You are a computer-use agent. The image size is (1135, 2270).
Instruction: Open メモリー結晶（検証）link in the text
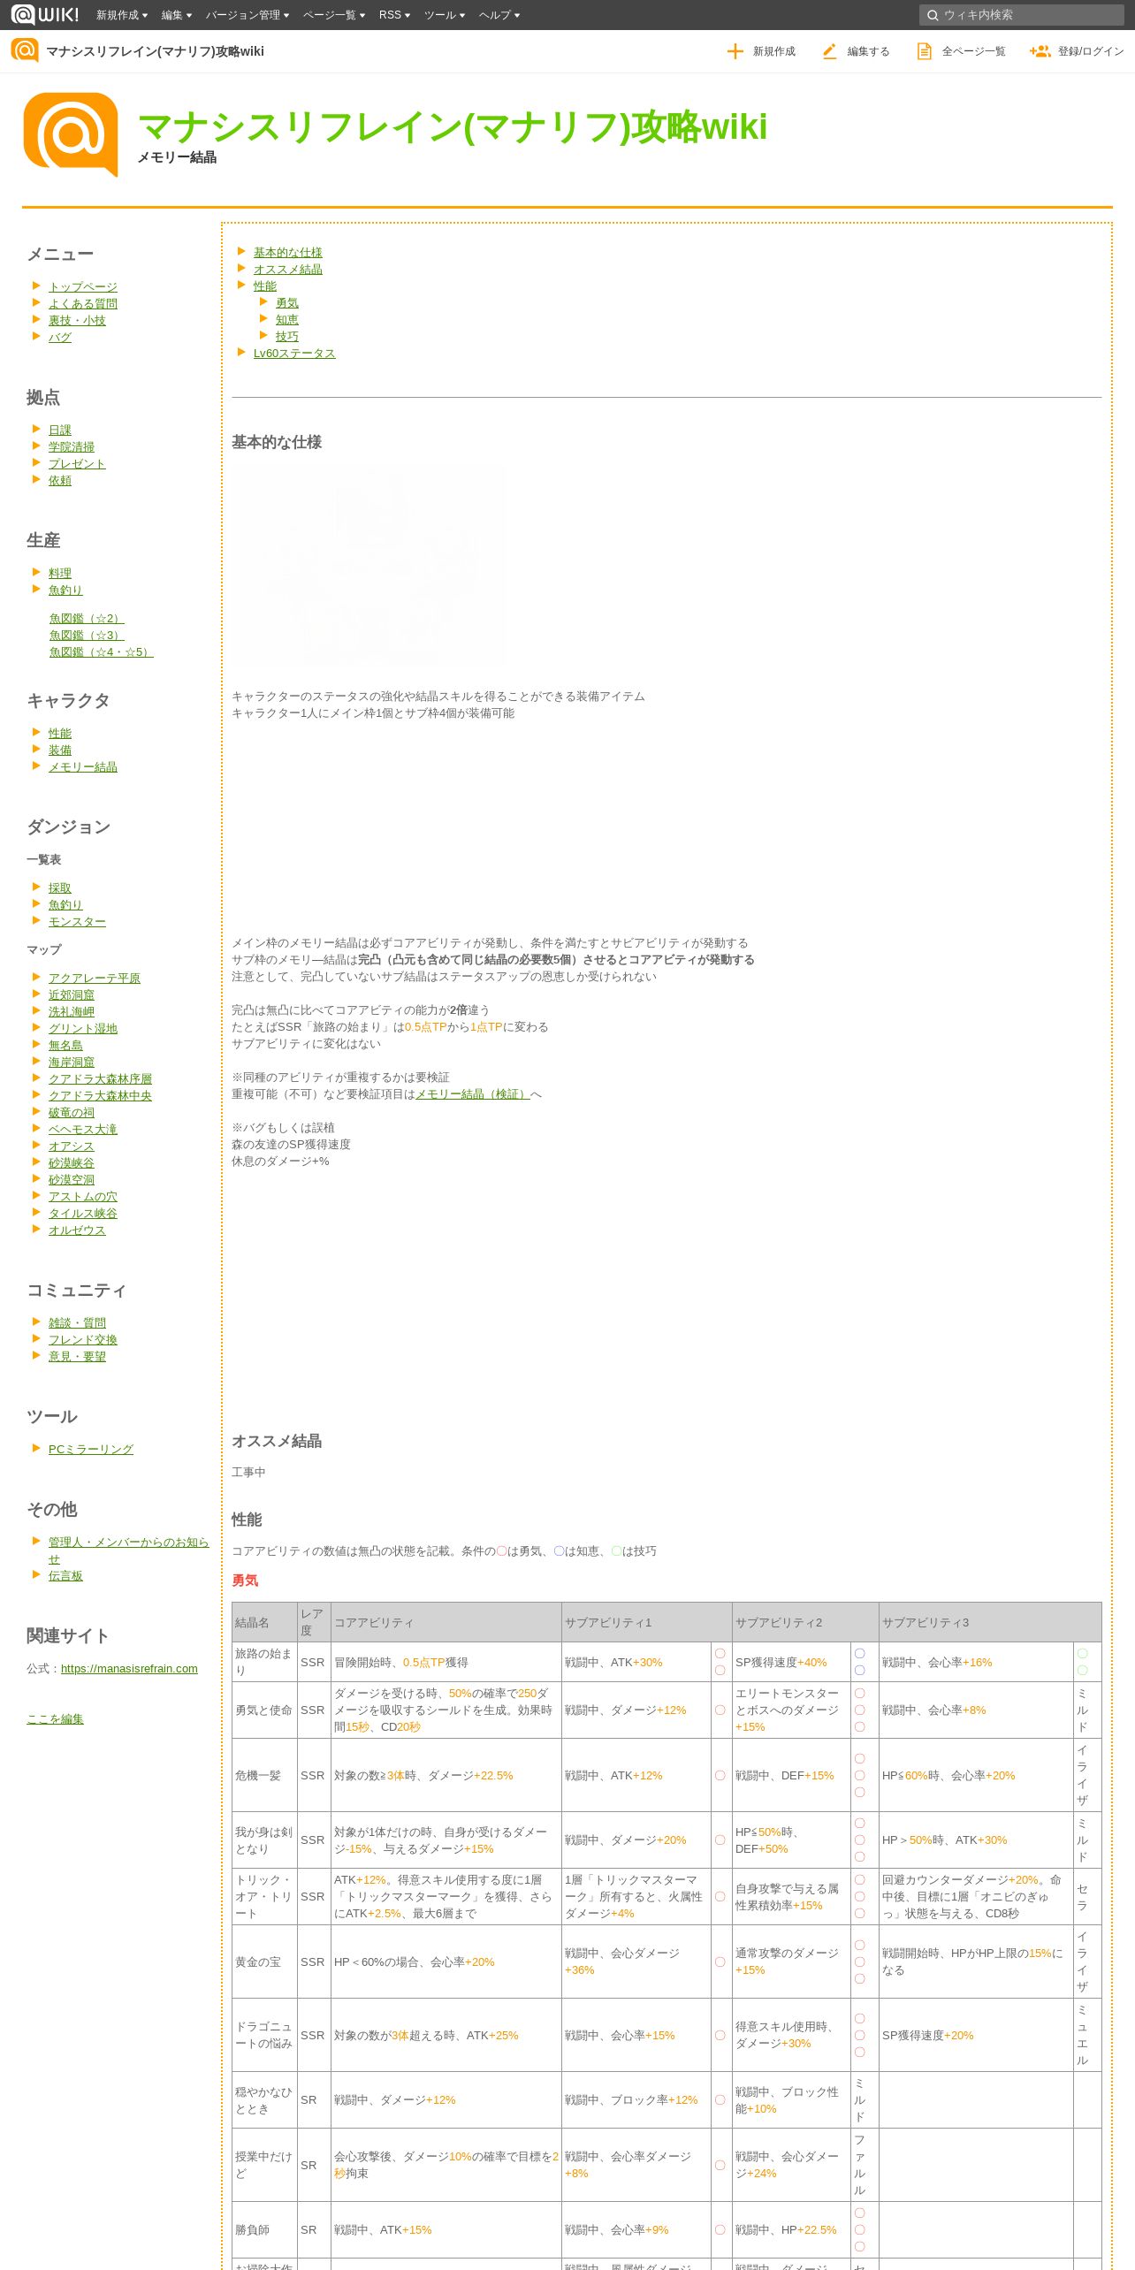(472, 1094)
